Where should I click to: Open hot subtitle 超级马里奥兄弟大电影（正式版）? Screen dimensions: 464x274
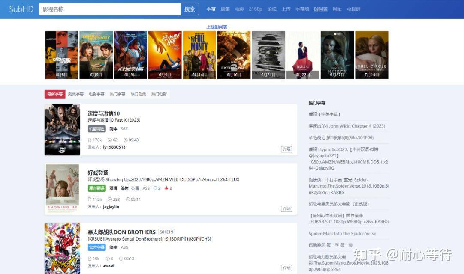pos(338,204)
